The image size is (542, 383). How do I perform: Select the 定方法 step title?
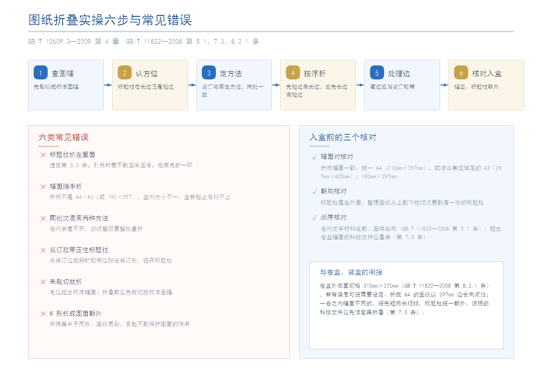click(231, 73)
